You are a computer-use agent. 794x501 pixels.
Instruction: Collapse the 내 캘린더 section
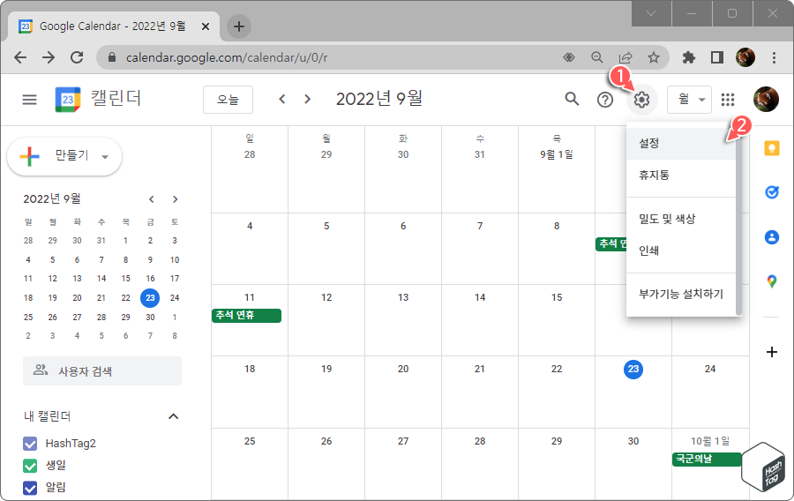point(173,416)
